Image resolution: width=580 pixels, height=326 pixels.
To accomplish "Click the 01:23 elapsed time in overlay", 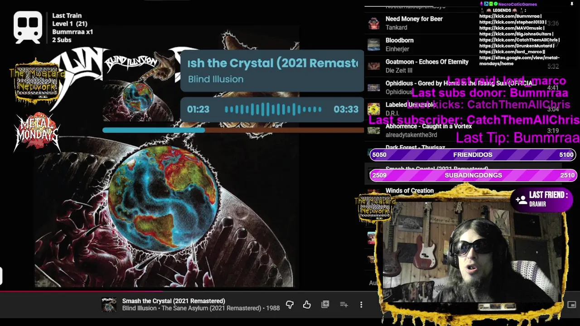I will pos(198,110).
